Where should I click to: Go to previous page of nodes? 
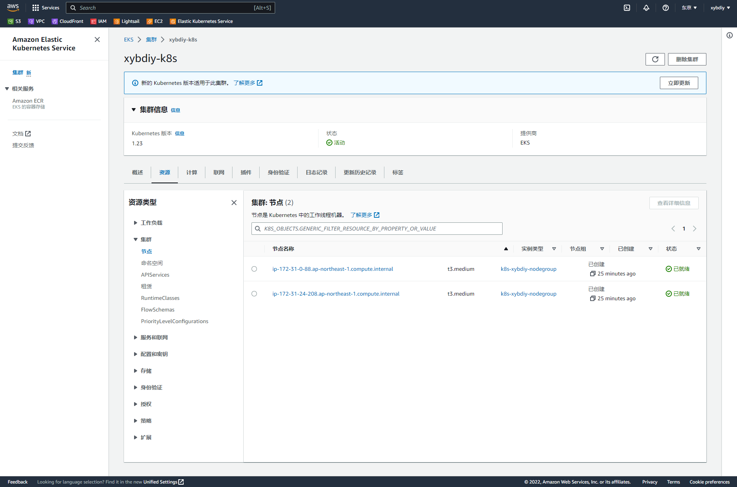click(x=673, y=229)
